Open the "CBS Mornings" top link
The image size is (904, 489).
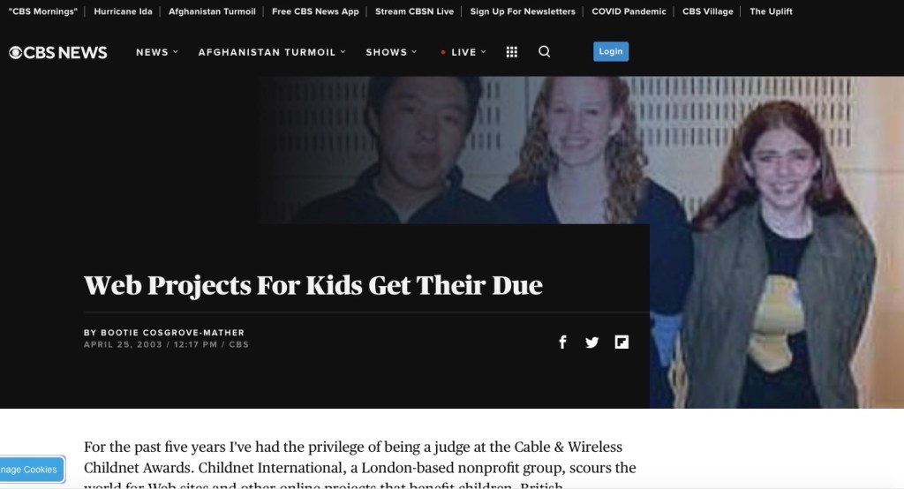pos(42,11)
